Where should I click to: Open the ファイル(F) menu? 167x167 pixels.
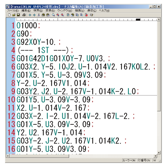tap(13, 10)
